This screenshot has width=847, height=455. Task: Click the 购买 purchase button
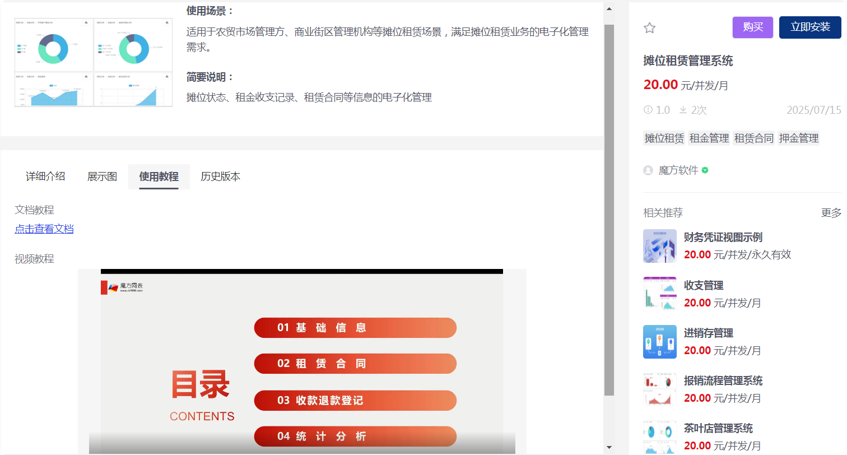pyautogui.click(x=752, y=27)
